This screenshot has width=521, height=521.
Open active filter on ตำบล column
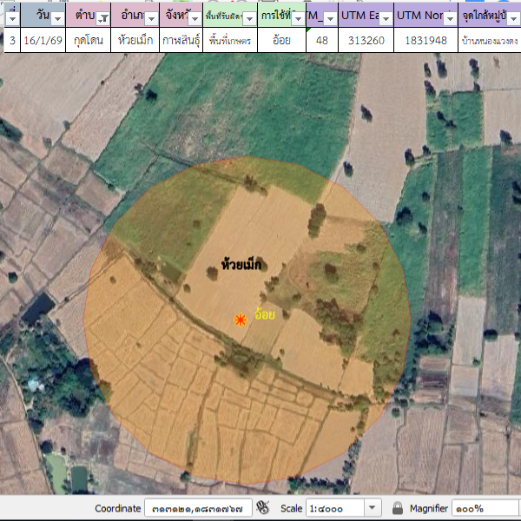103,18
